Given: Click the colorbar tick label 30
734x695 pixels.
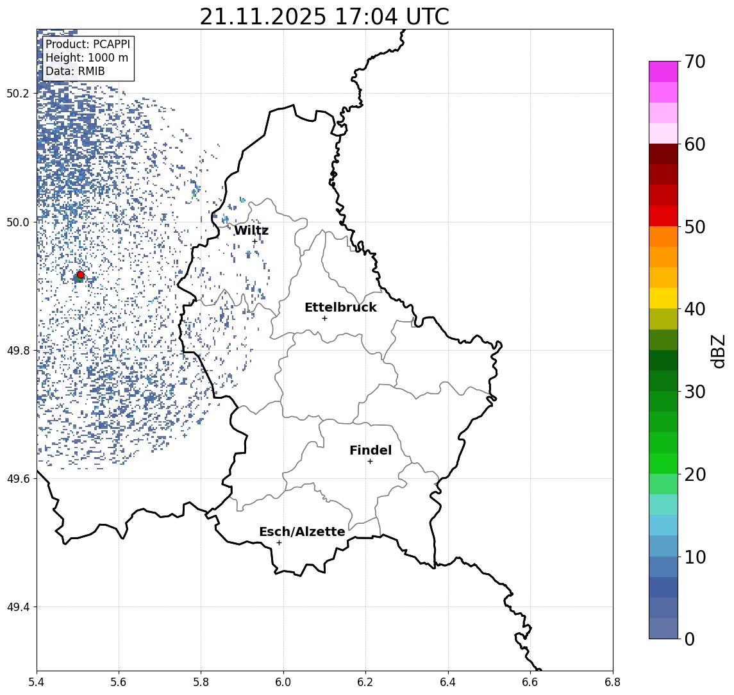Looking at the screenshot, I should 695,392.
